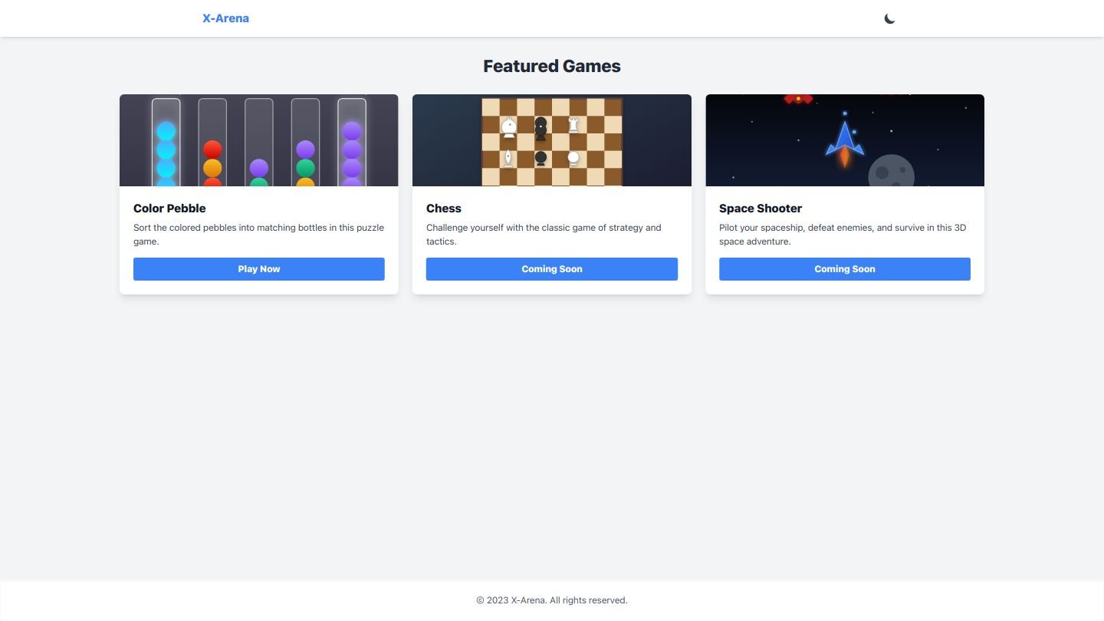Click Coming Soon button under Chess
Viewport: 1104px width, 621px height.
coord(551,269)
